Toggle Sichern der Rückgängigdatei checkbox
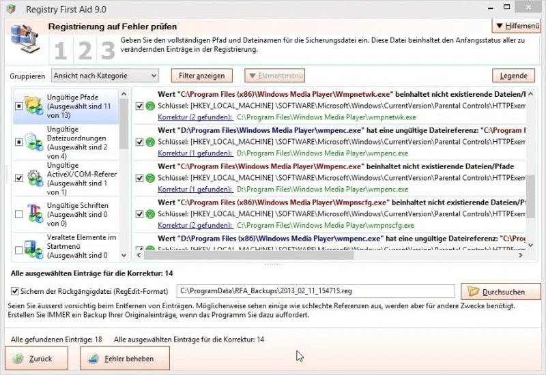The width and height of the screenshot is (546, 375). tap(14, 291)
